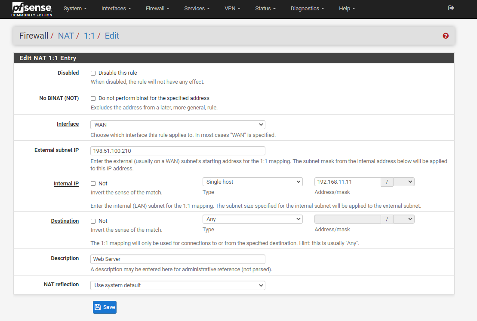Screen dimensions: 477x321
Task: Click the Save button
Action: click(x=105, y=307)
